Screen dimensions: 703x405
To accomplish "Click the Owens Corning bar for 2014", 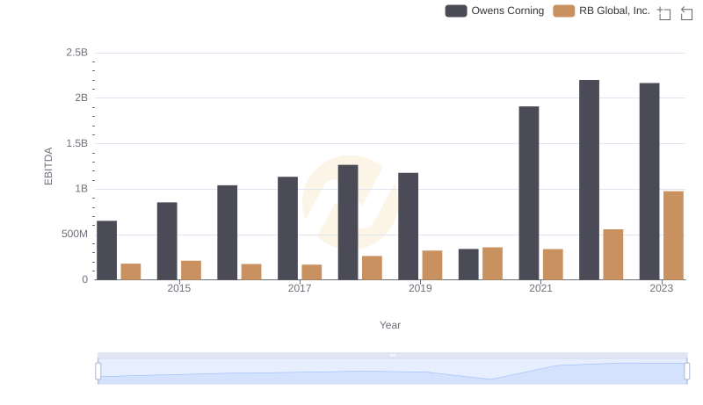I will [106, 250].
